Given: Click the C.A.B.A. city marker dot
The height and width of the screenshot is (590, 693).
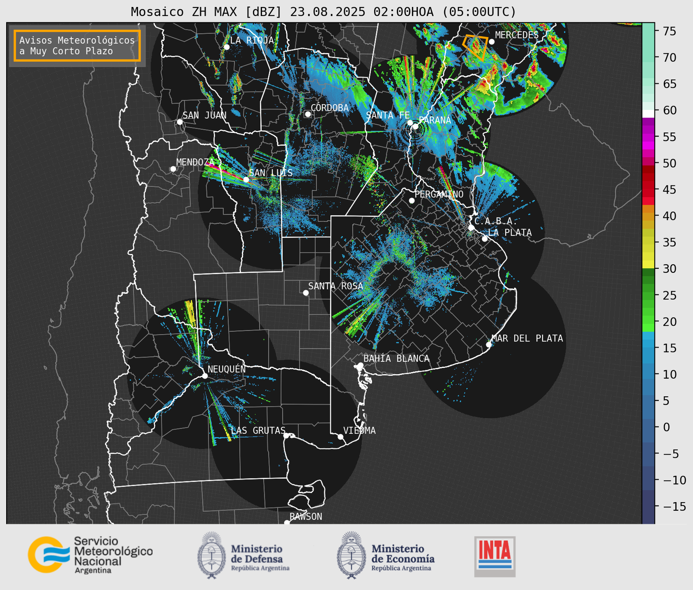Looking at the screenshot, I should coord(471,227).
